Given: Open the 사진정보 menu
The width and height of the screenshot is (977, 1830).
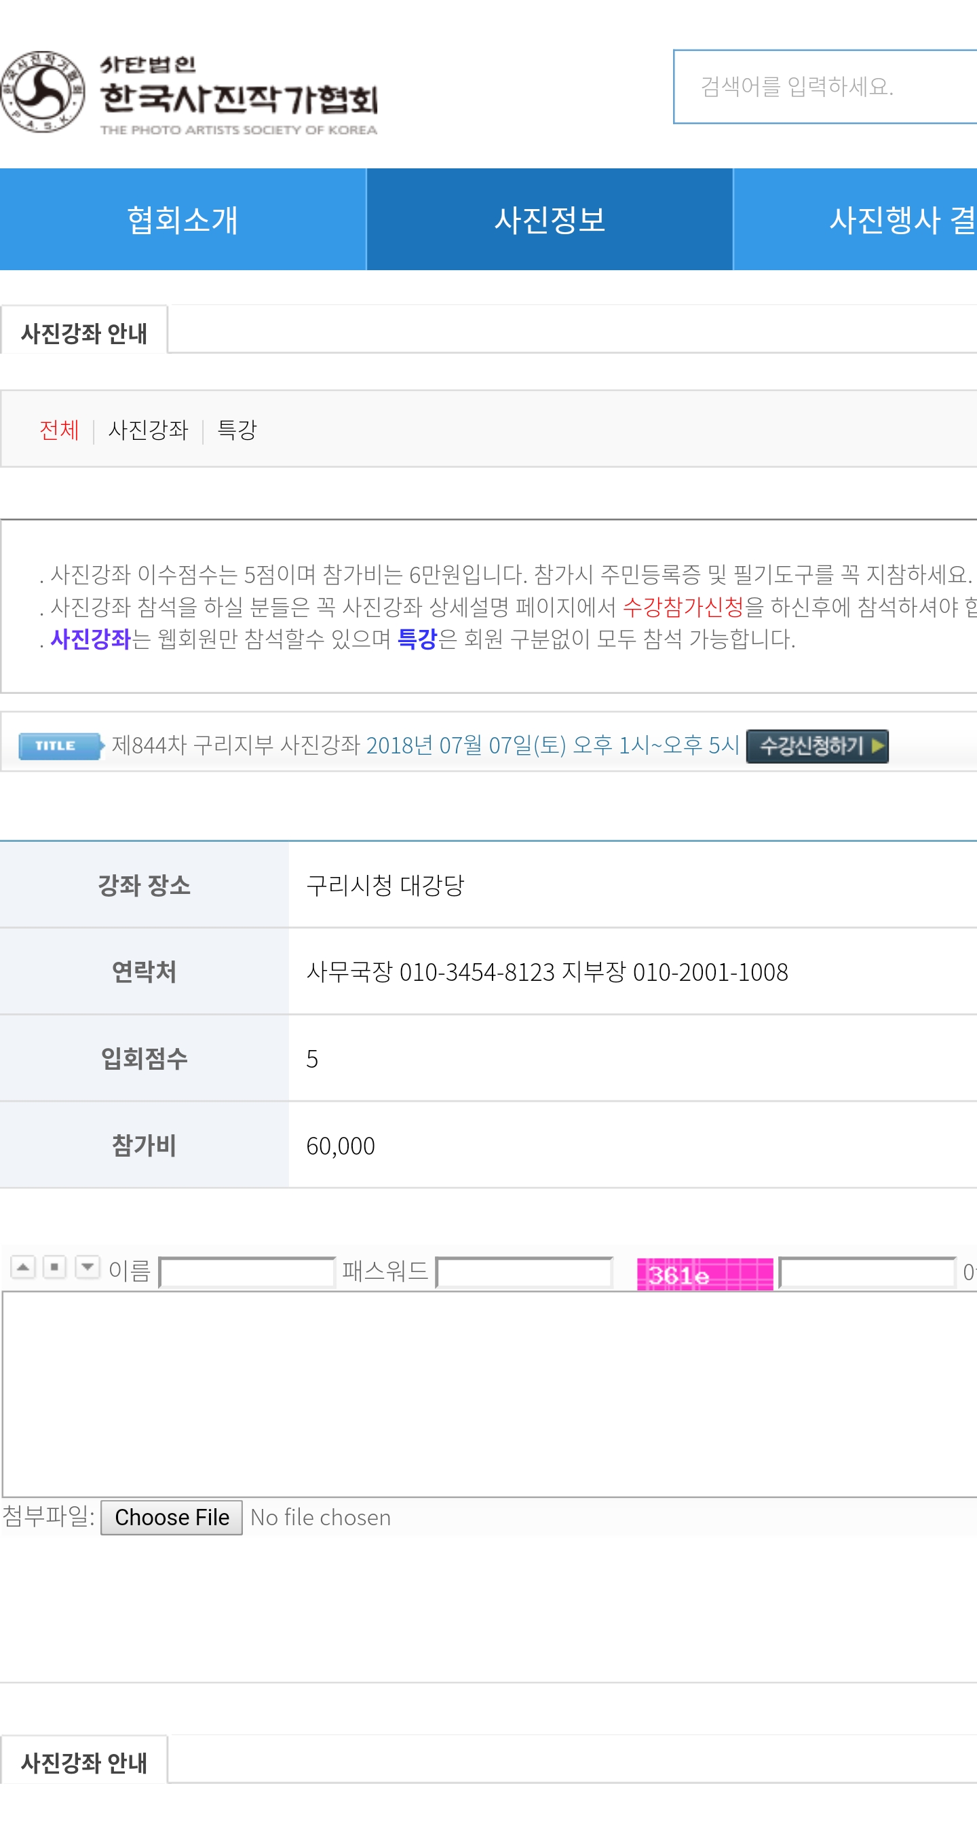Looking at the screenshot, I should click(x=549, y=219).
